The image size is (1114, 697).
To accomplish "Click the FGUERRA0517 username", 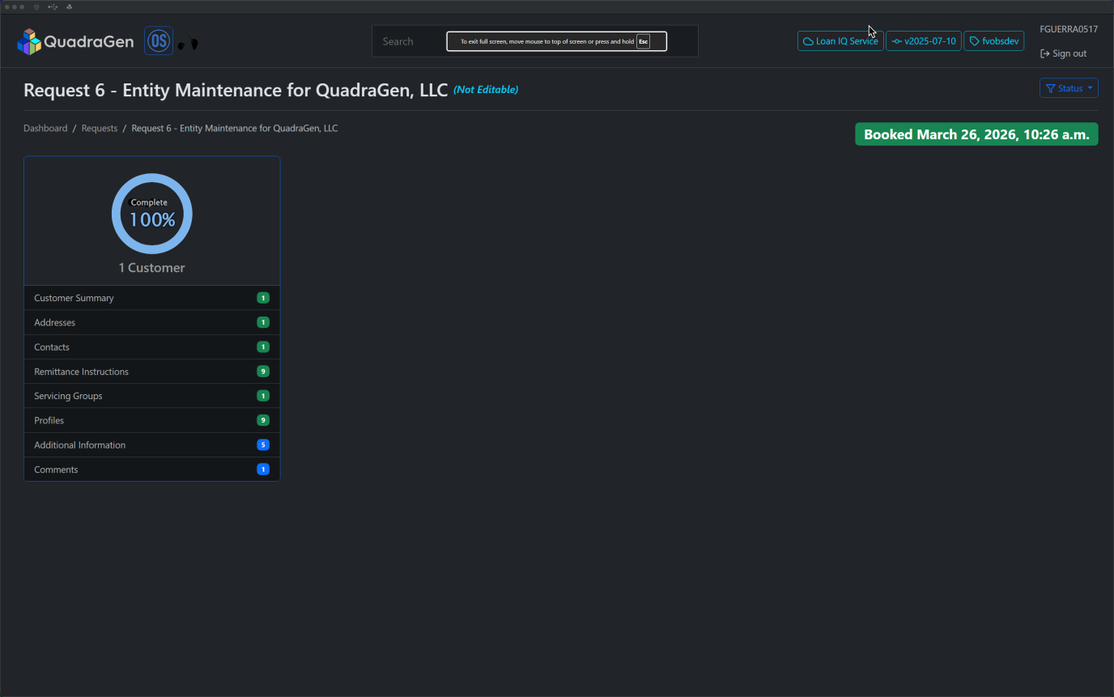I will 1069,29.
